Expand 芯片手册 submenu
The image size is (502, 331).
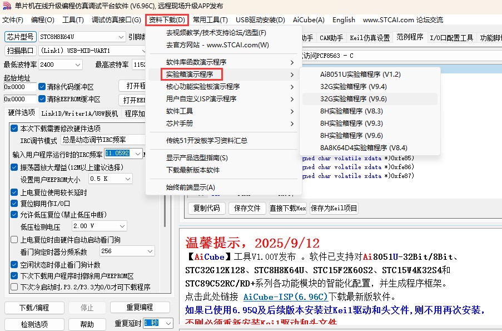click(223, 123)
